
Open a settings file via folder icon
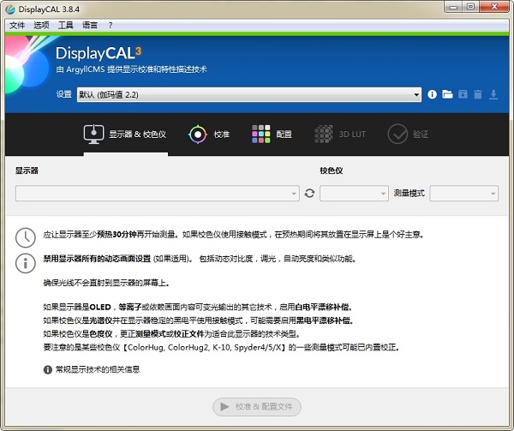(446, 94)
